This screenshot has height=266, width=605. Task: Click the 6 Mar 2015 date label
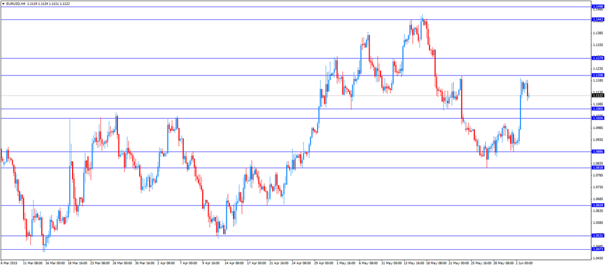[8, 263]
